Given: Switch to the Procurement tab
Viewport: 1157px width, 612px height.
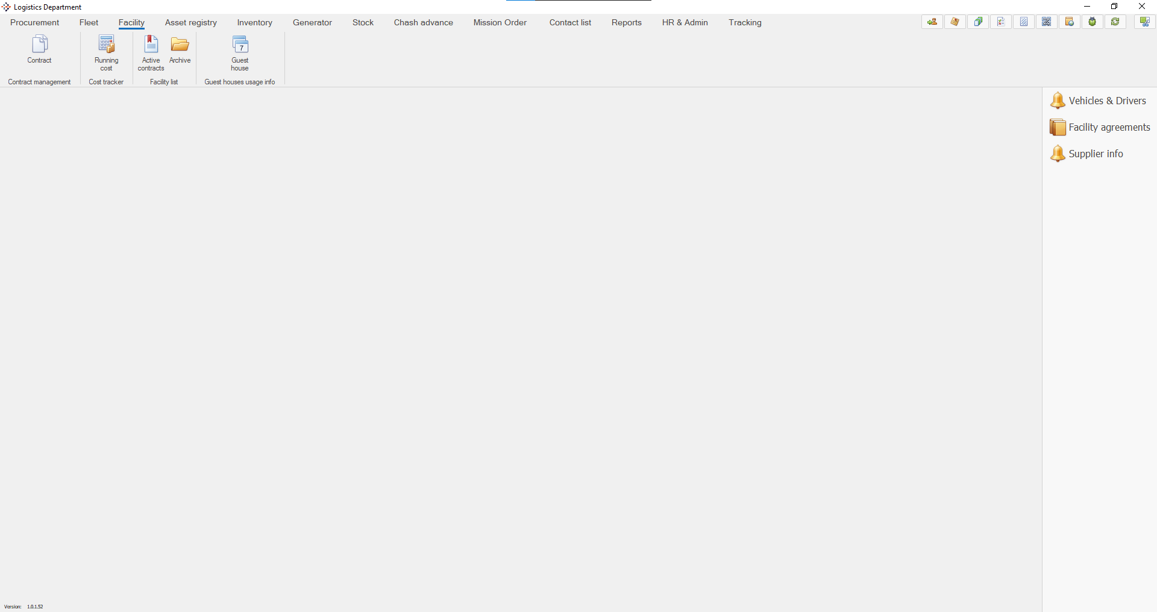Looking at the screenshot, I should pyautogui.click(x=35, y=22).
